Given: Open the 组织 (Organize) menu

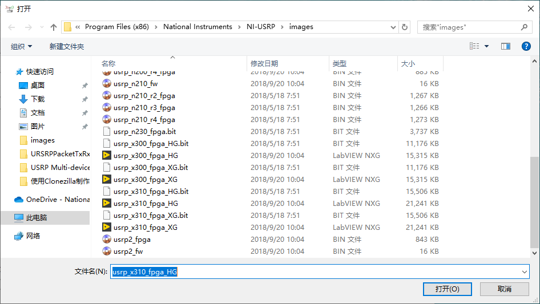Looking at the screenshot, I should pyautogui.click(x=22, y=46).
